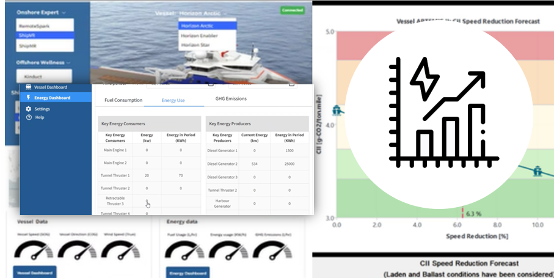Screen dimensions: 554x278
Task: Click the green Connected status badge
Action: [x=292, y=10]
